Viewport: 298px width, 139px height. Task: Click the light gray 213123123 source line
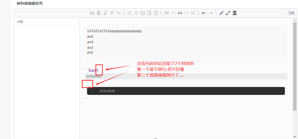tap(186, 76)
